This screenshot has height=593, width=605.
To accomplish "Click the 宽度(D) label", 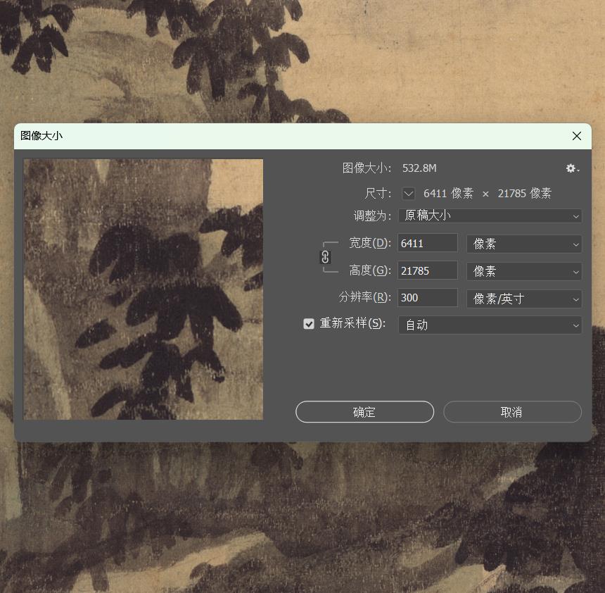I will tap(370, 244).
